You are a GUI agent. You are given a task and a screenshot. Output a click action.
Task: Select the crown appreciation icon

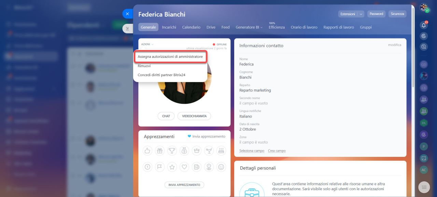[x=197, y=150]
